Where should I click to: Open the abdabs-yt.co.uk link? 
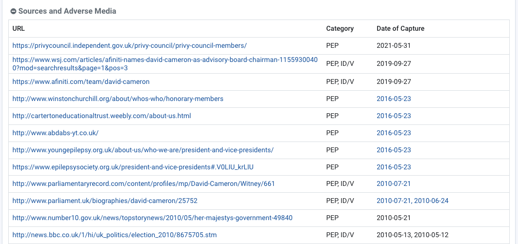point(56,133)
